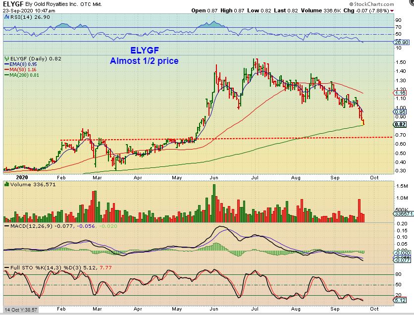Click the Open 0.87 header value
The height and width of the screenshot is (315, 414).
205,10
